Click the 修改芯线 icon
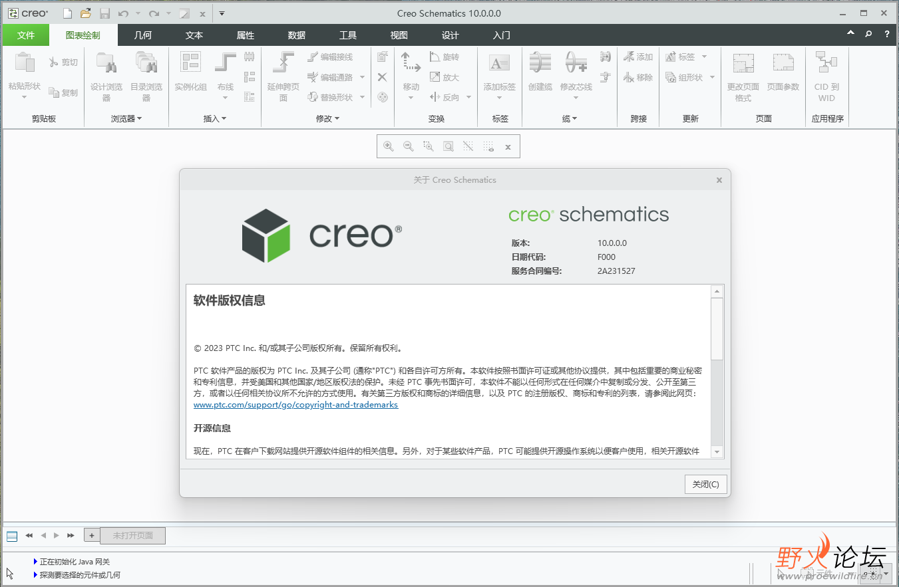This screenshot has width=899, height=587. point(576,62)
